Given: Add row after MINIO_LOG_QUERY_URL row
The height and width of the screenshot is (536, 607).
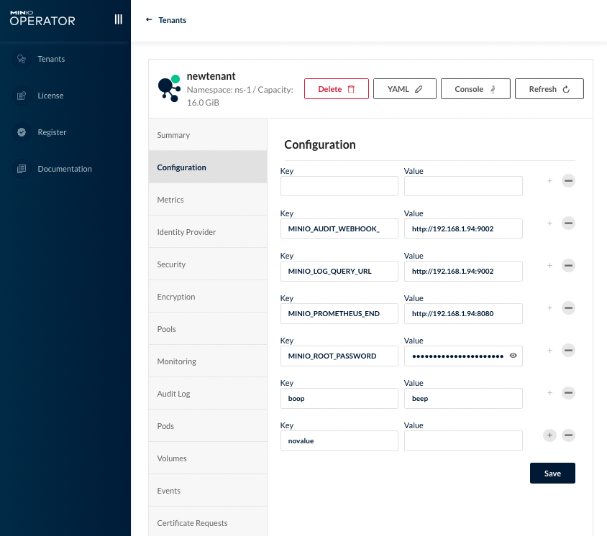Looking at the screenshot, I should pyautogui.click(x=549, y=266).
